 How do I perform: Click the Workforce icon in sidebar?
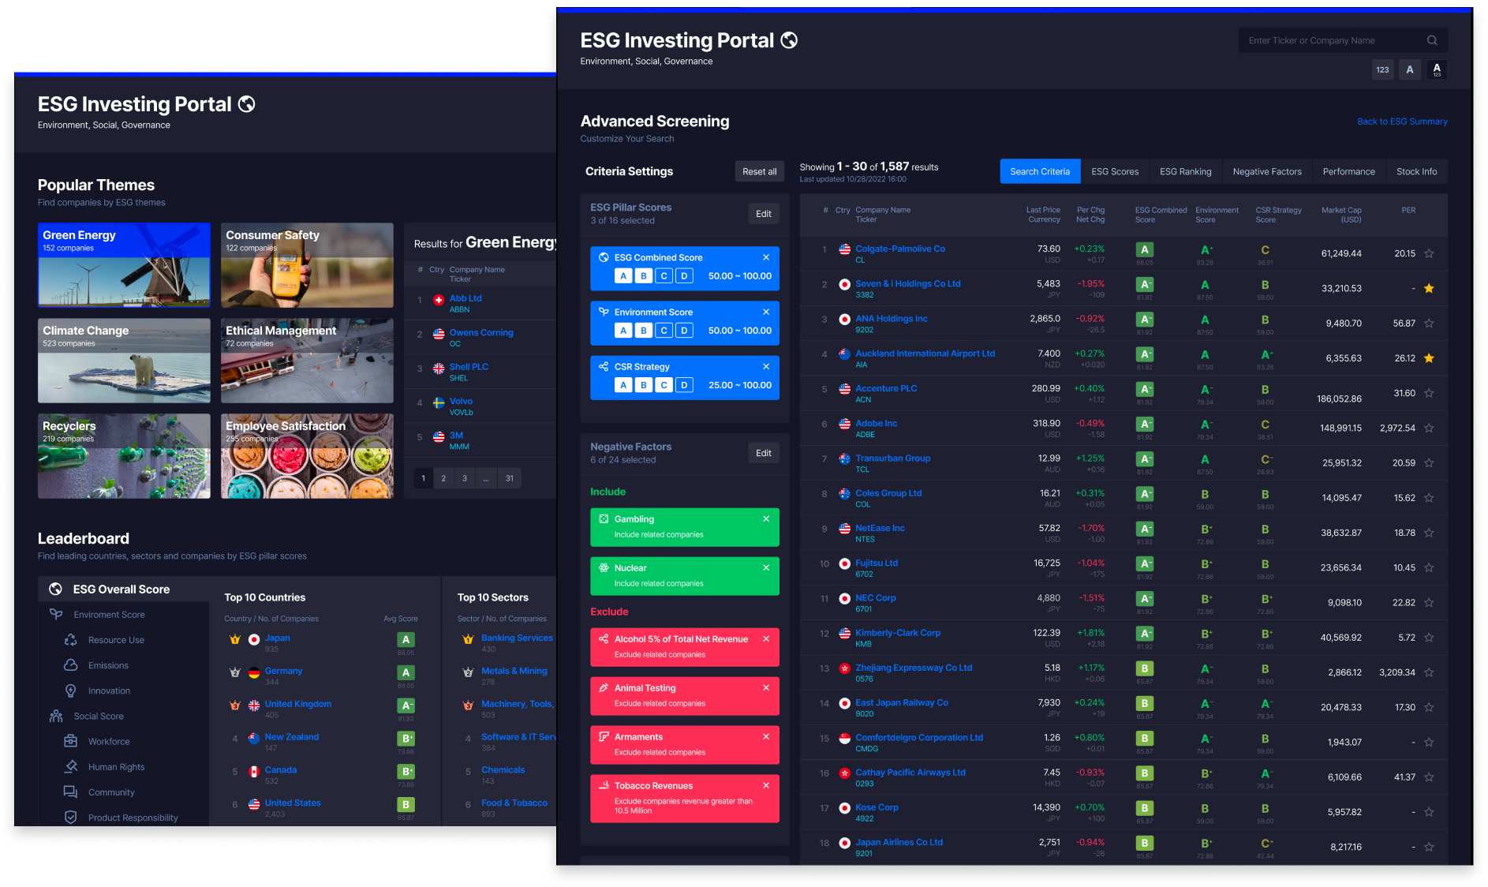pos(71,741)
